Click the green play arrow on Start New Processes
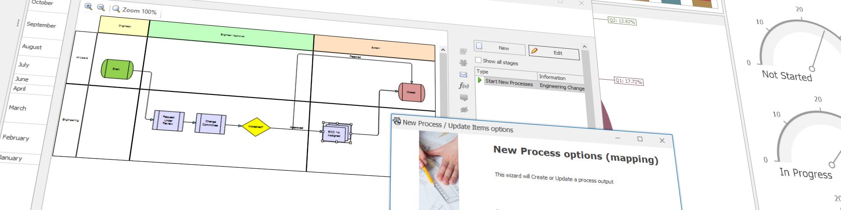The height and width of the screenshot is (210, 841). click(480, 80)
